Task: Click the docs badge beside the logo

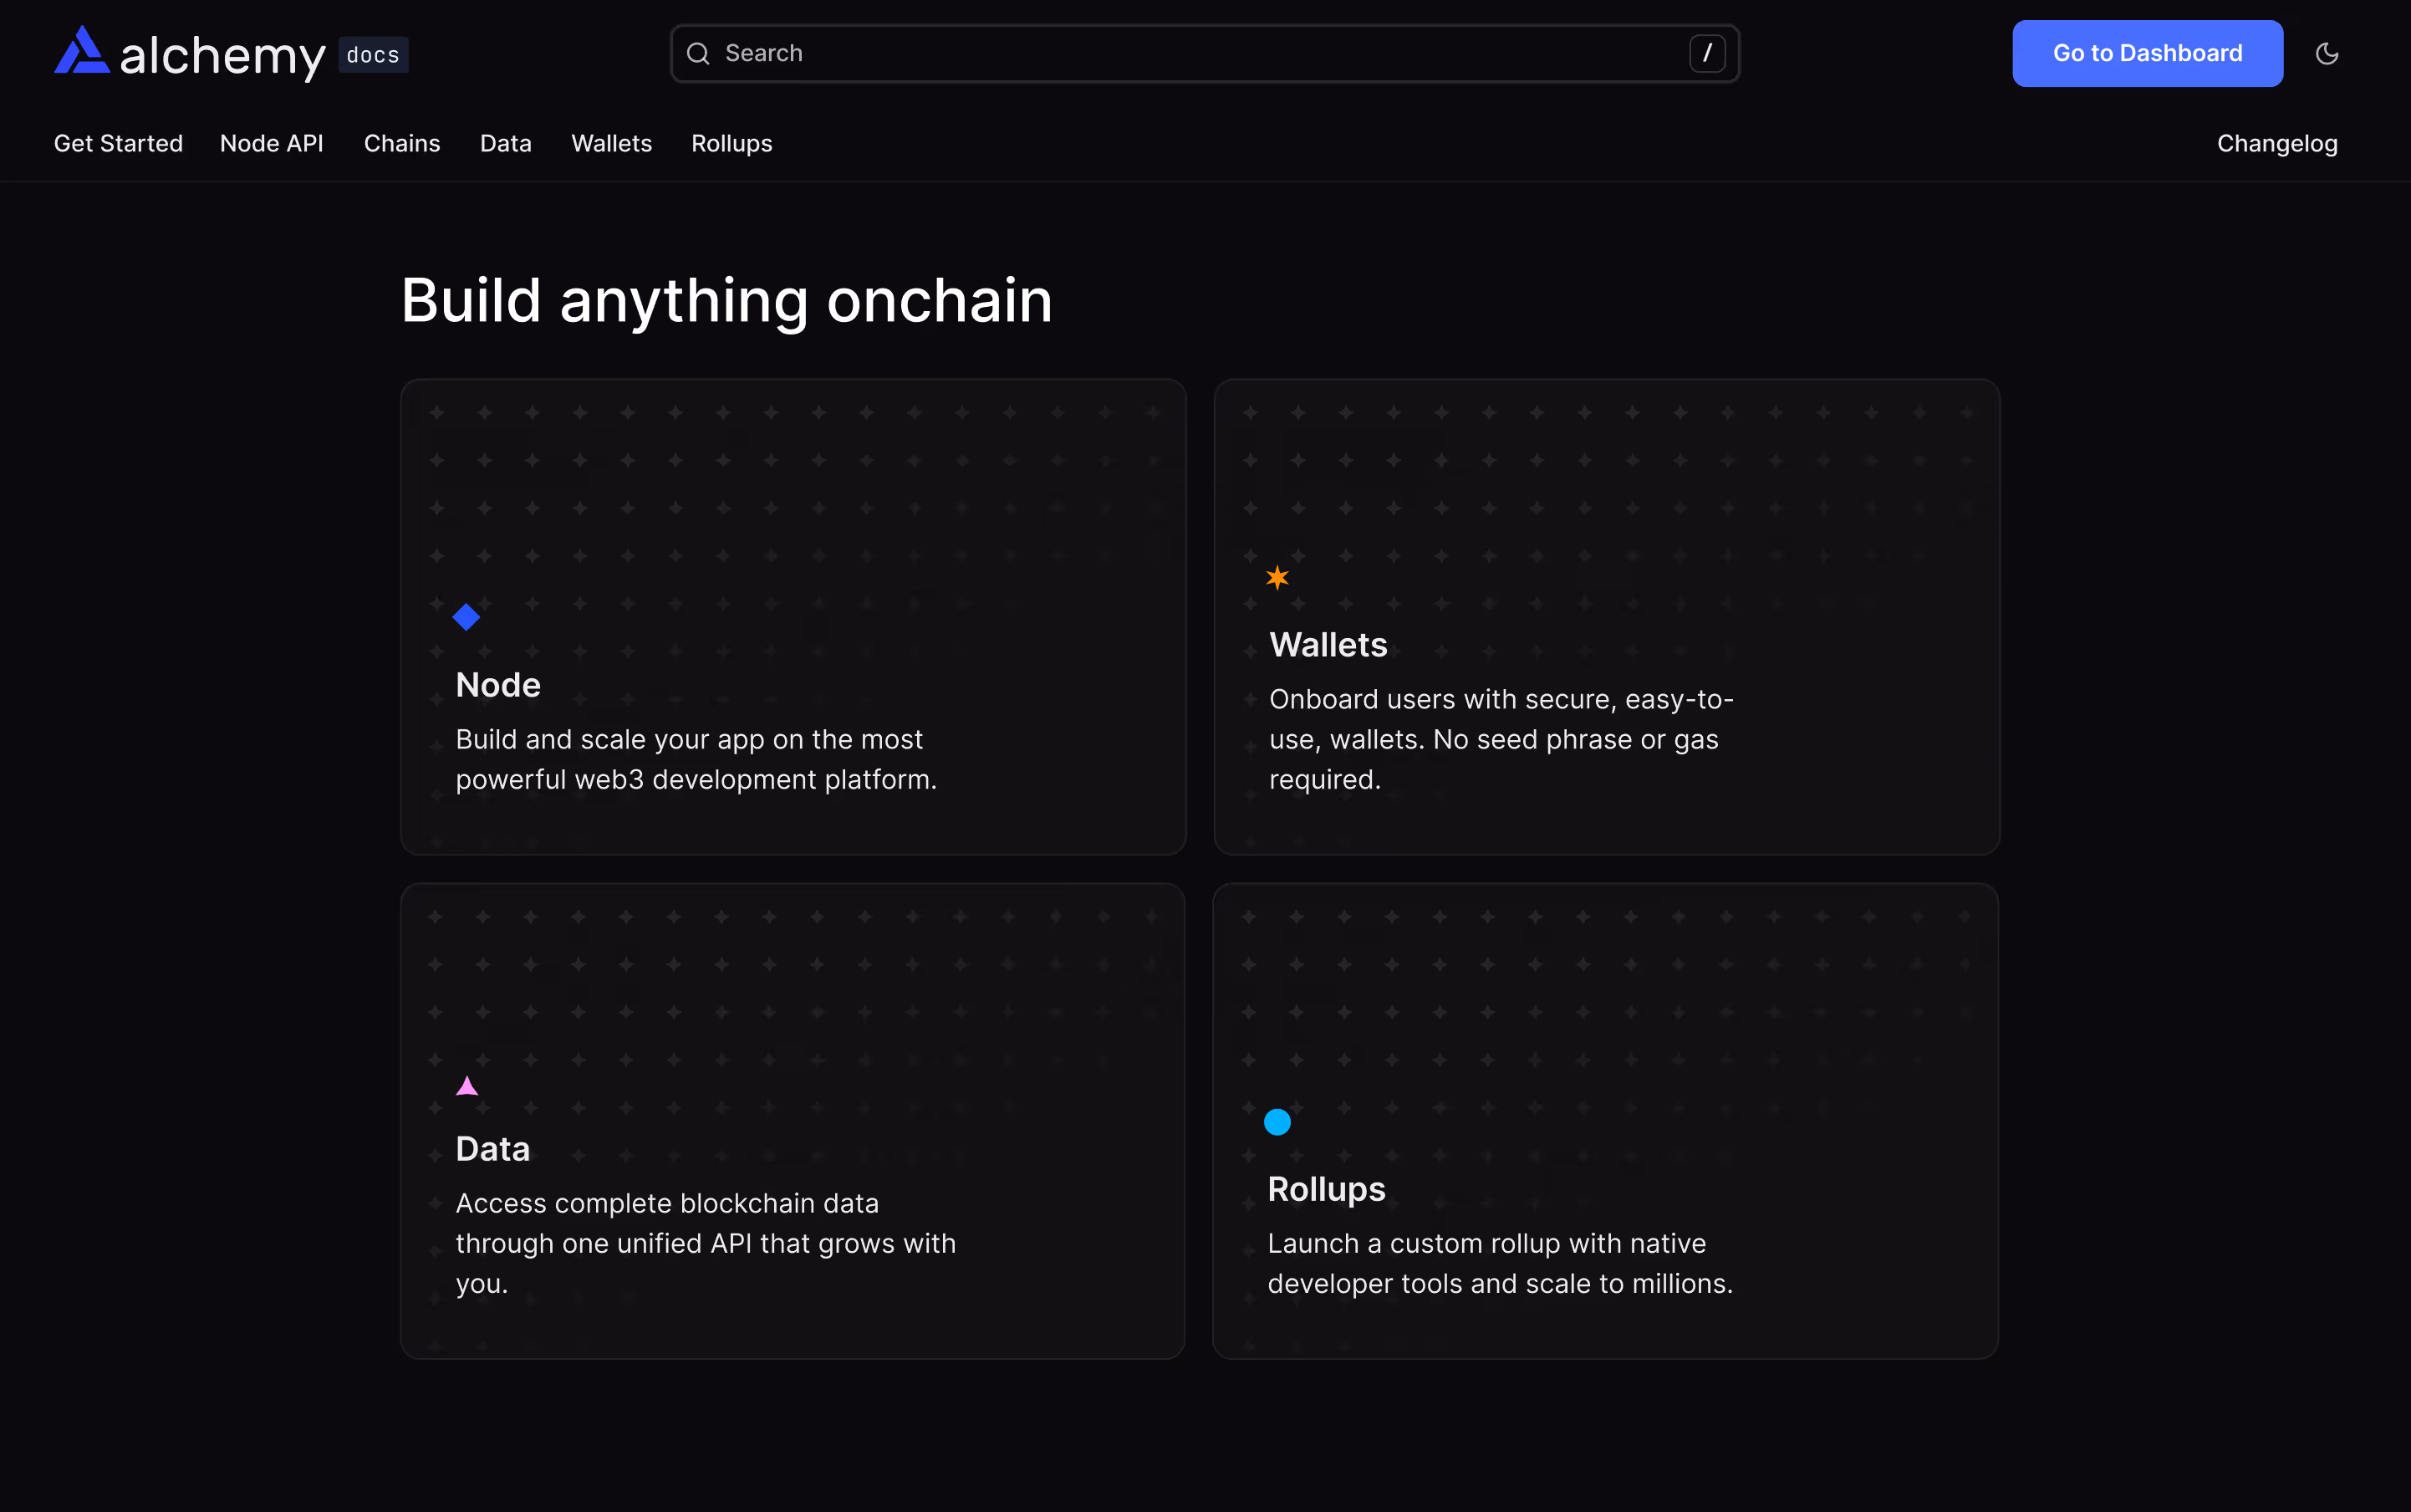Action: pos(373,56)
